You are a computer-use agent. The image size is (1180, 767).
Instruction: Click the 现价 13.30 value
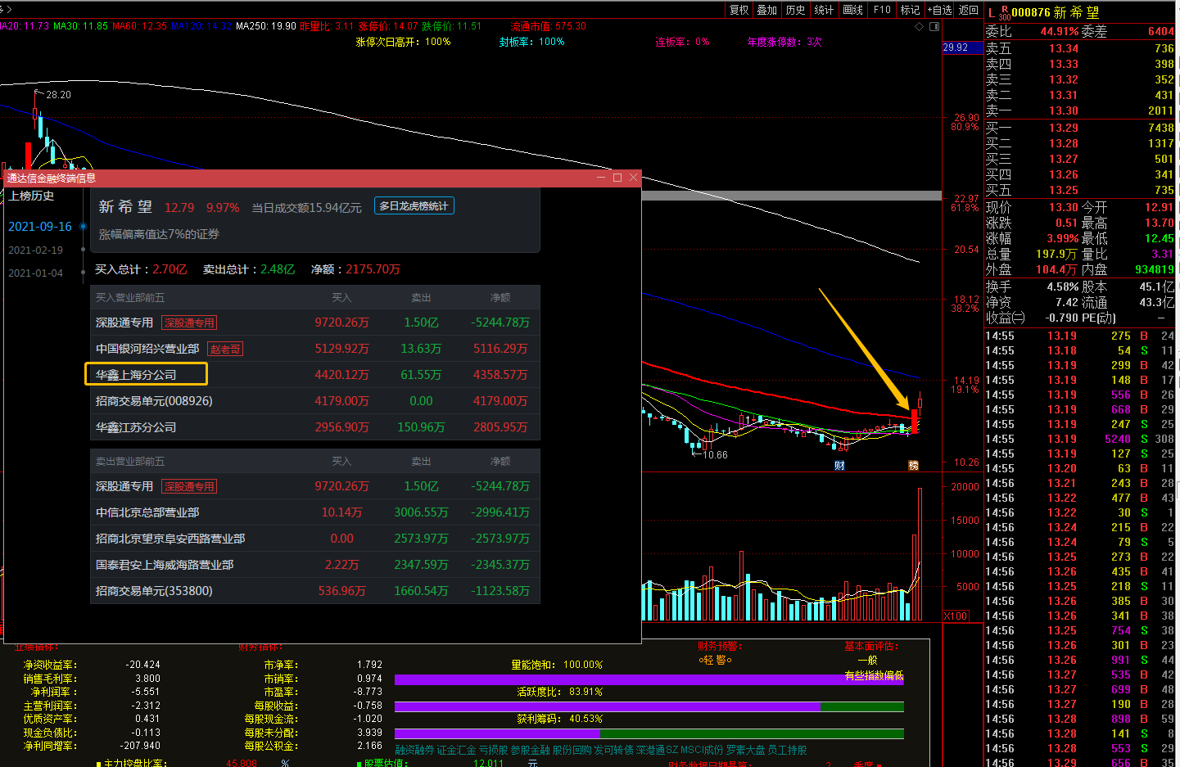tap(1064, 207)
